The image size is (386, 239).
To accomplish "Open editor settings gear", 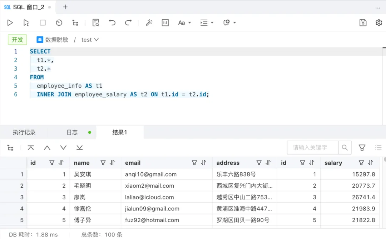I will [378, 22].
